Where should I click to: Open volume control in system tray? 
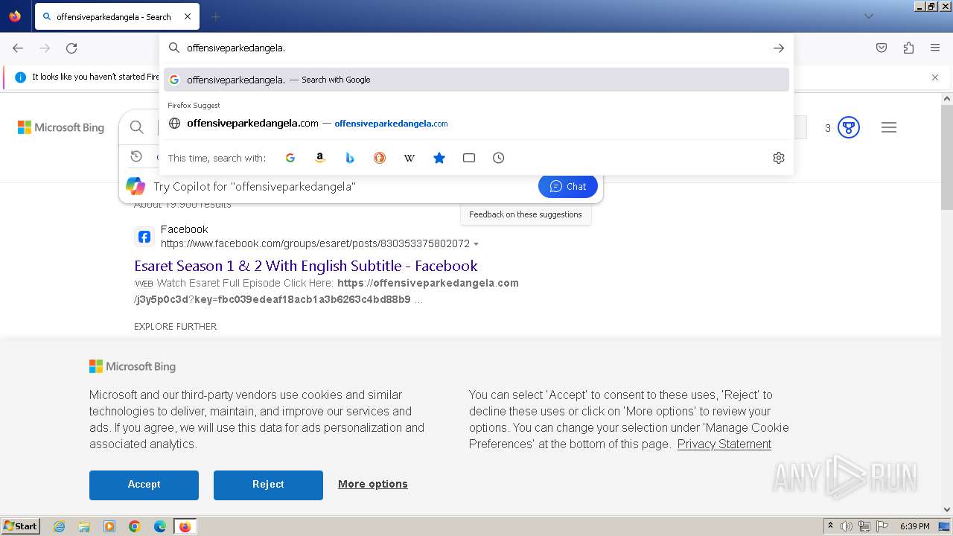click(x=847, y=526)
